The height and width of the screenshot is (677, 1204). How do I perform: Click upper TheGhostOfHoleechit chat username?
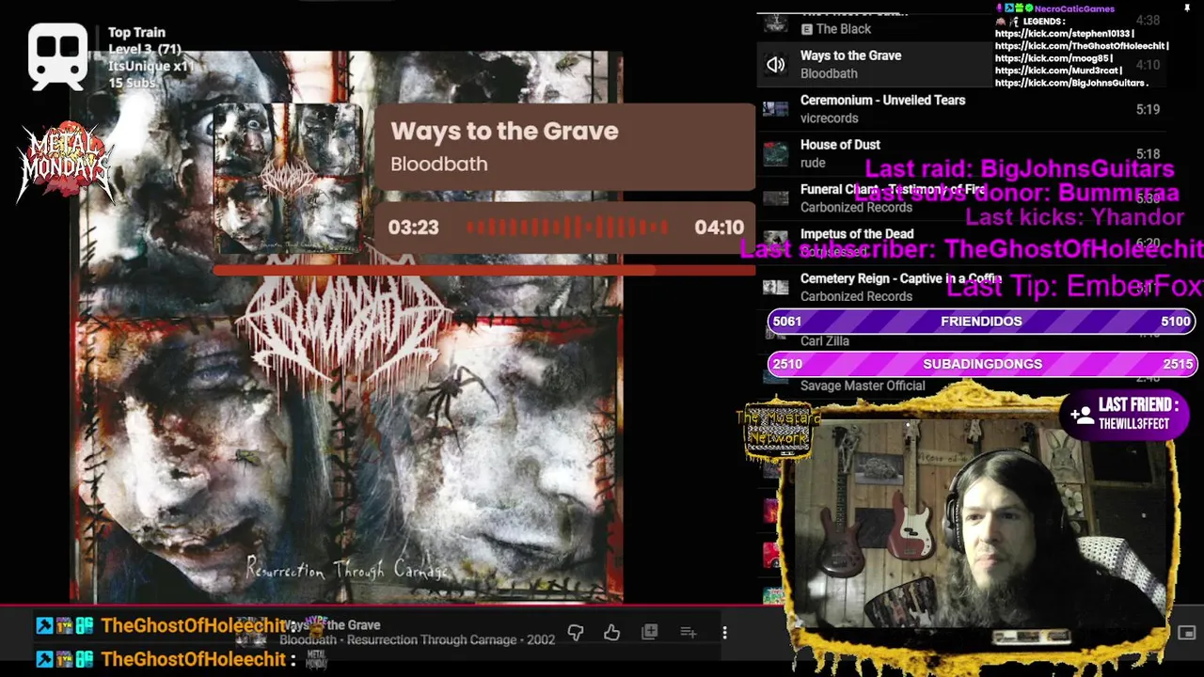(x=193, y=625)
